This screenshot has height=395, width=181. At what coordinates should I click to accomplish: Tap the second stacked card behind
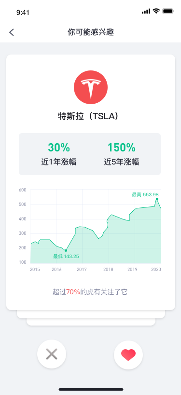(91, 314)
